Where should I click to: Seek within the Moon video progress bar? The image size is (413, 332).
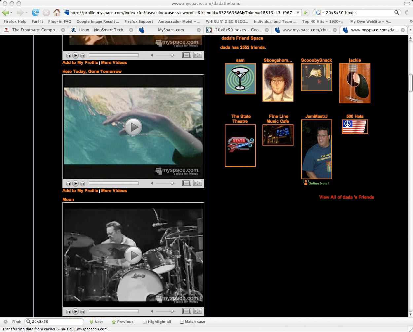114,311
